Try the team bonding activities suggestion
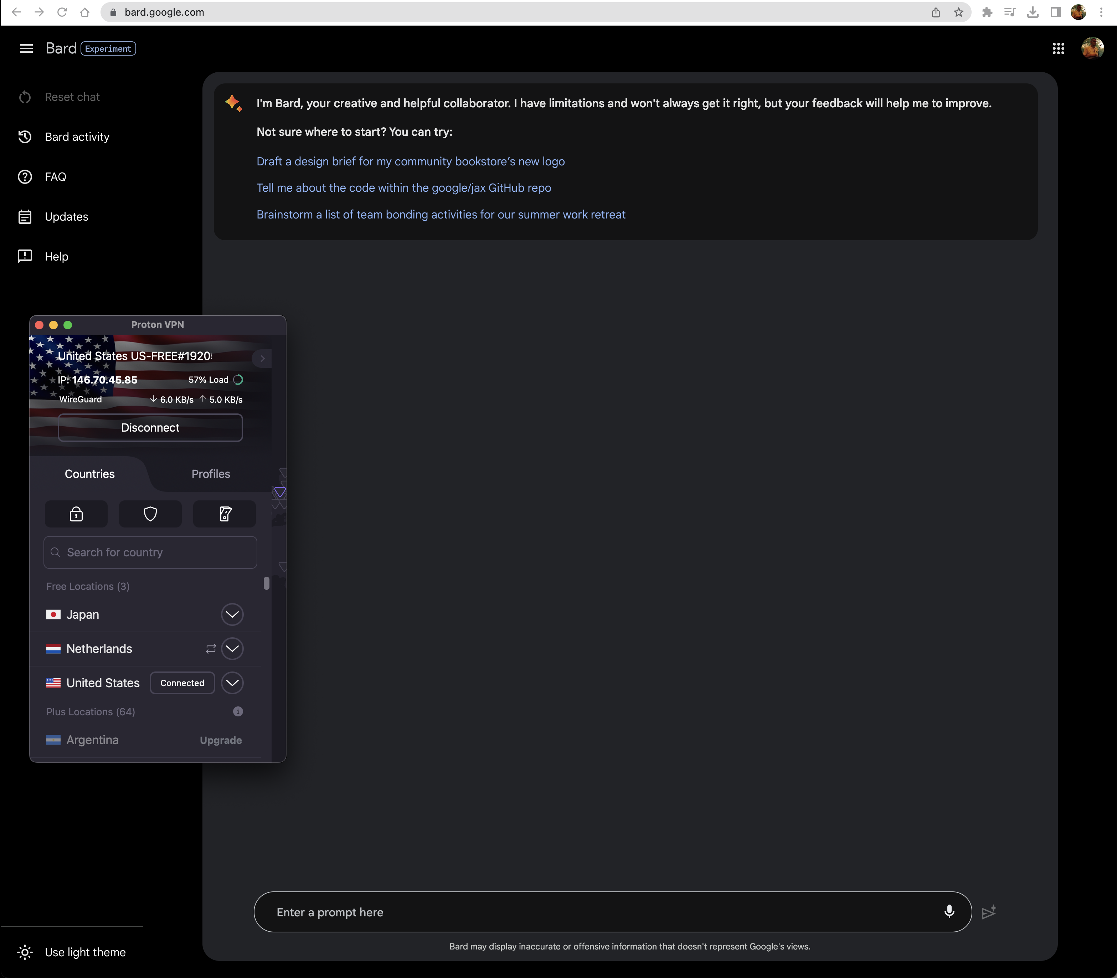 [x=441, y=215]
